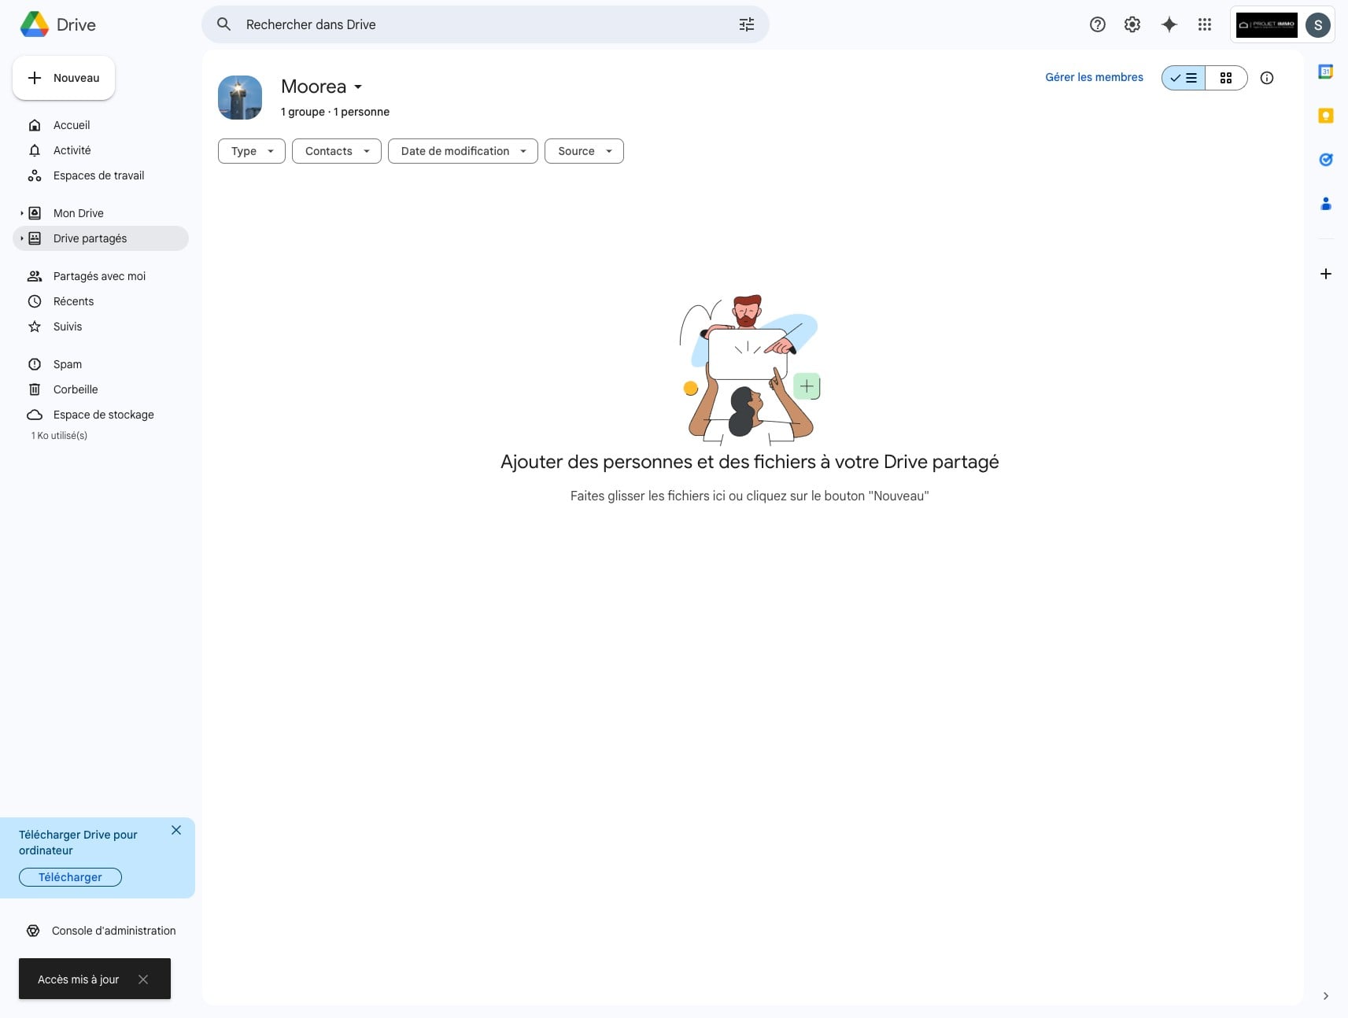Screen dimensions: 1348x1018
Task: Open Google Tasks side panel
Action: (1325, 160)
